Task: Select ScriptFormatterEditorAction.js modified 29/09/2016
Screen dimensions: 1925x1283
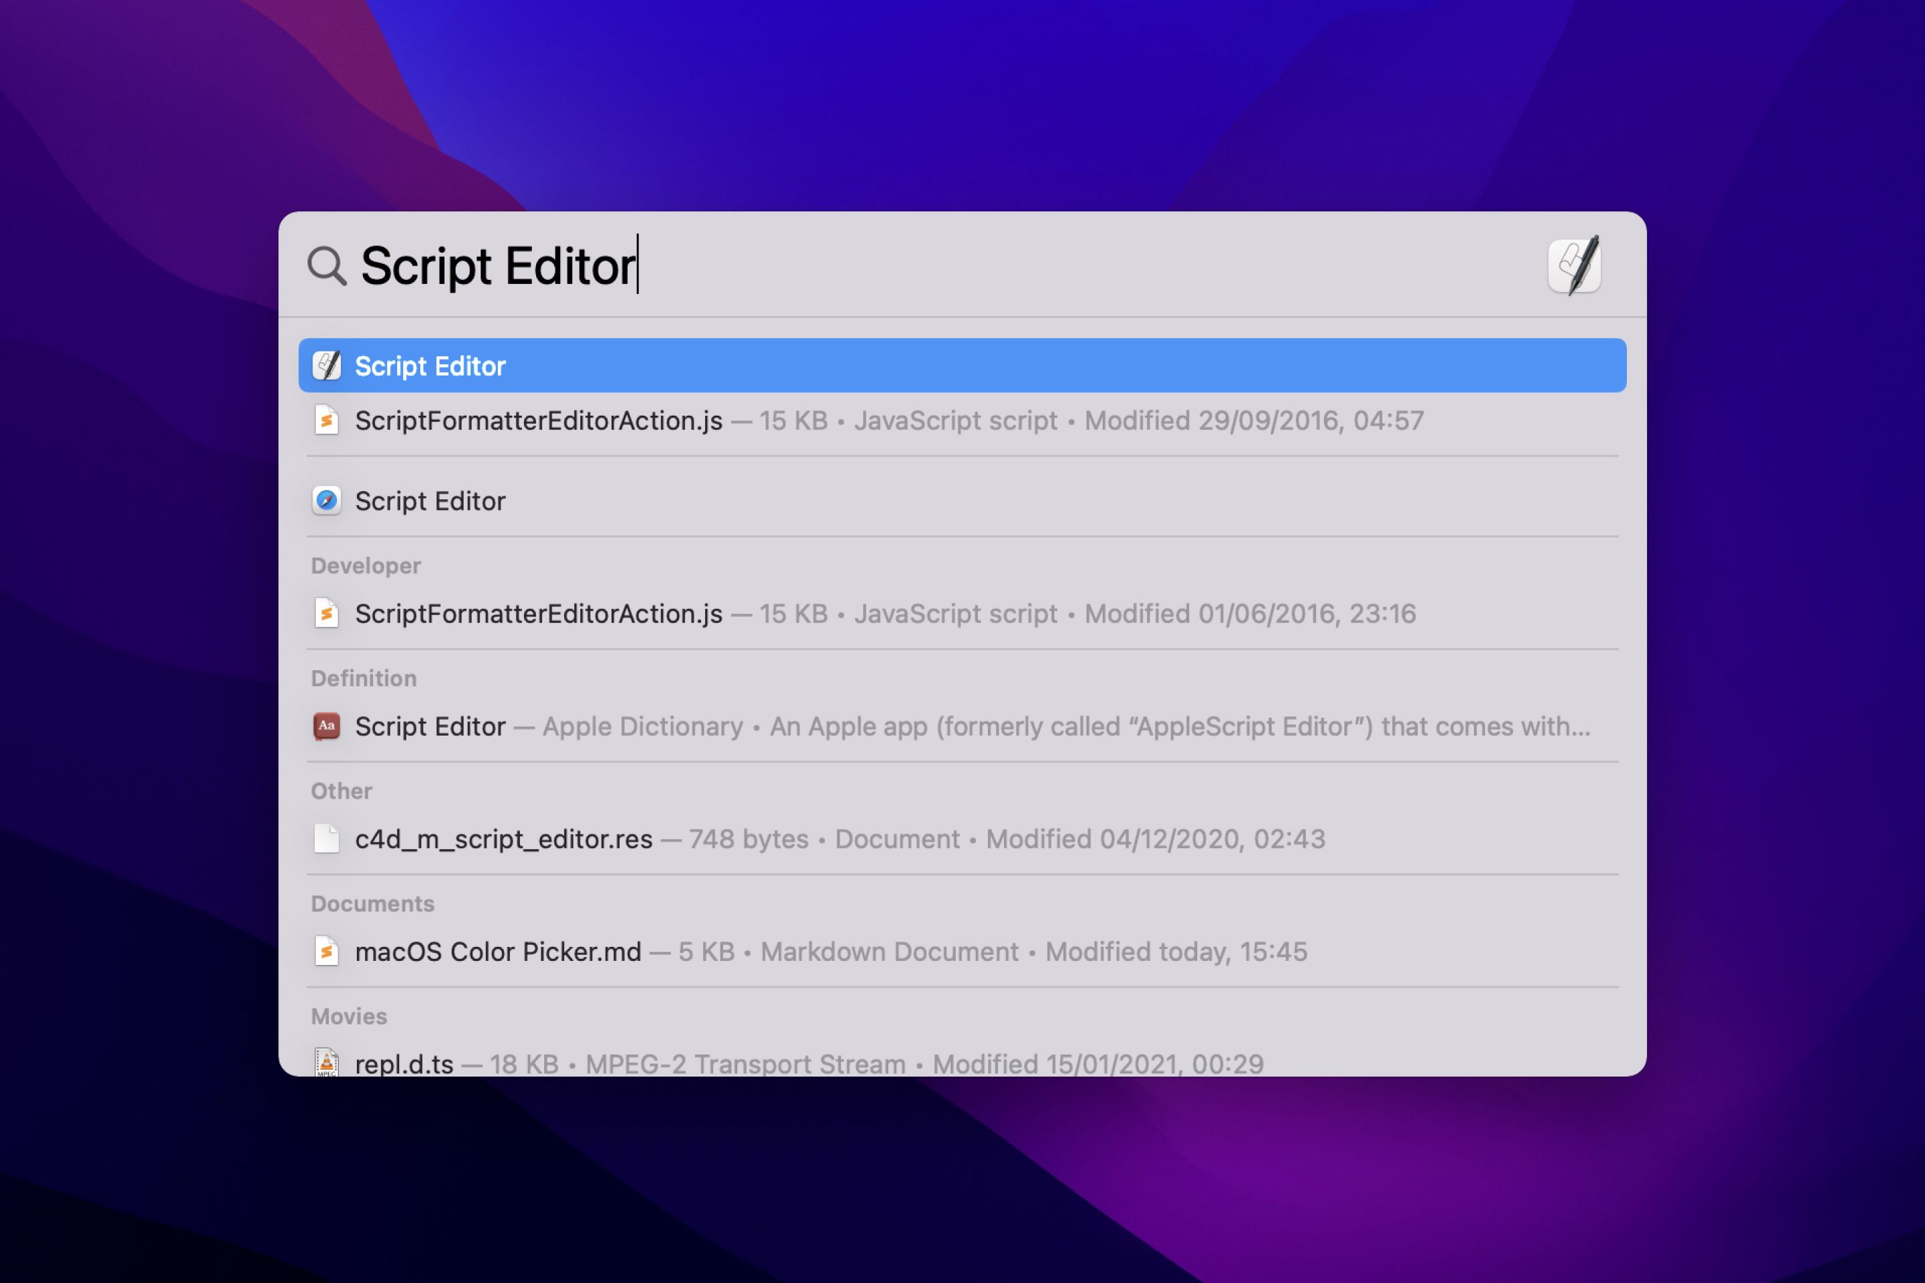Action: coord(962,420)
